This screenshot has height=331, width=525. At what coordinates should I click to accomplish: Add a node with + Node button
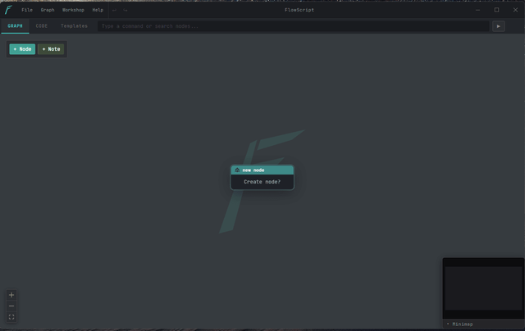pyautogui.click(x=22, y=49)
